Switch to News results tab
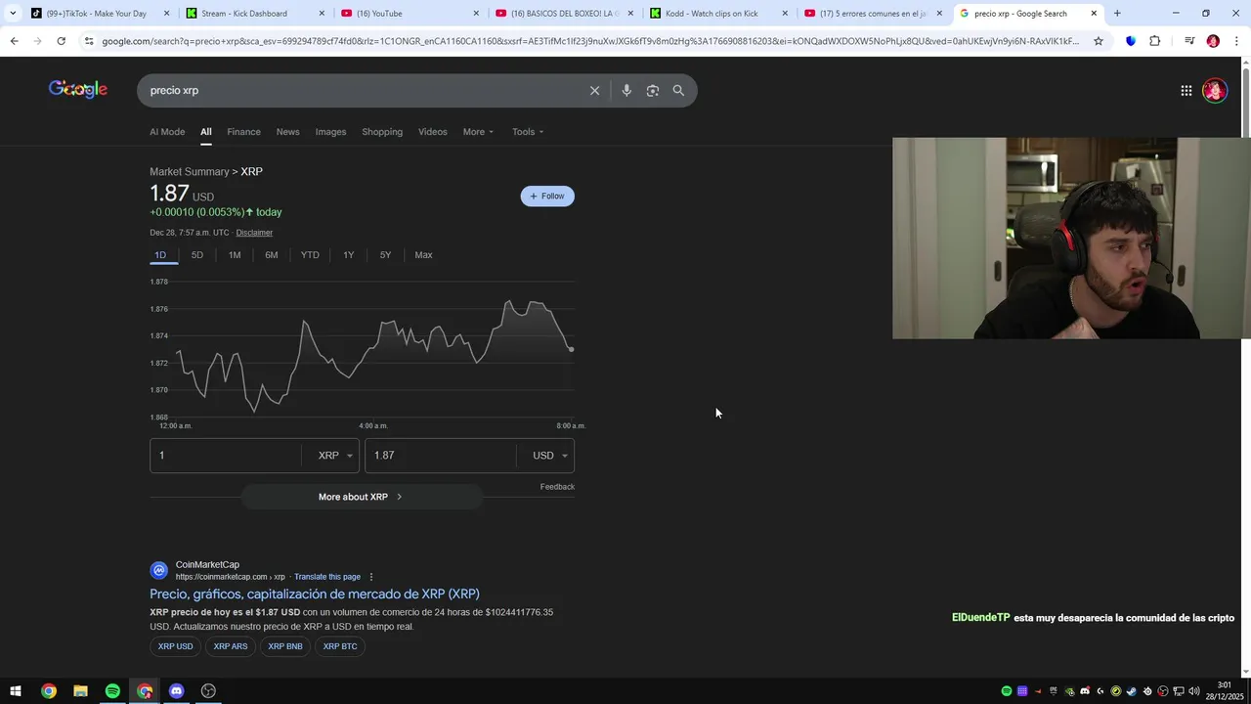 tap(287, 132)
